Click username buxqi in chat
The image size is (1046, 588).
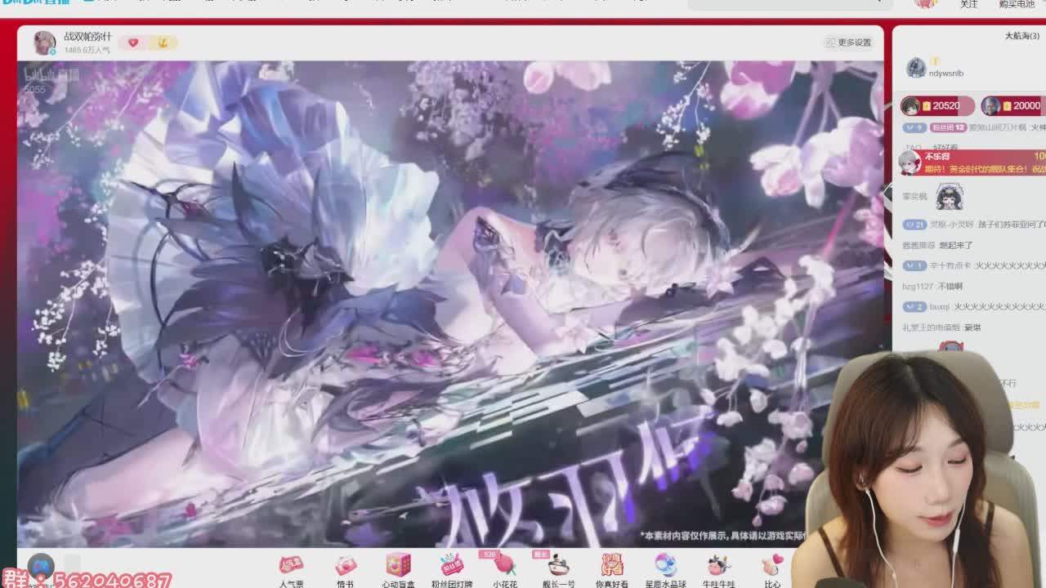(940, 307)
